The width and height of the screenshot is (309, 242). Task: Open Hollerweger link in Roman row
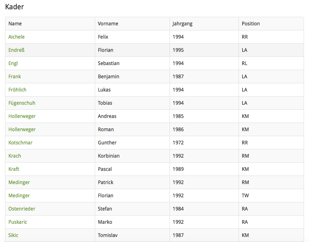click(x=22, y=129)
